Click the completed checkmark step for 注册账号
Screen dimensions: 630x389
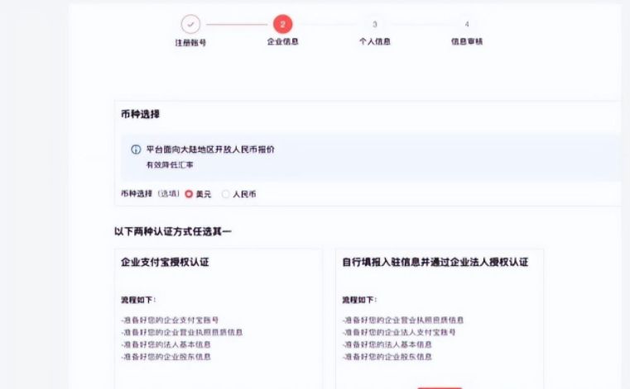tap(190, 24)
